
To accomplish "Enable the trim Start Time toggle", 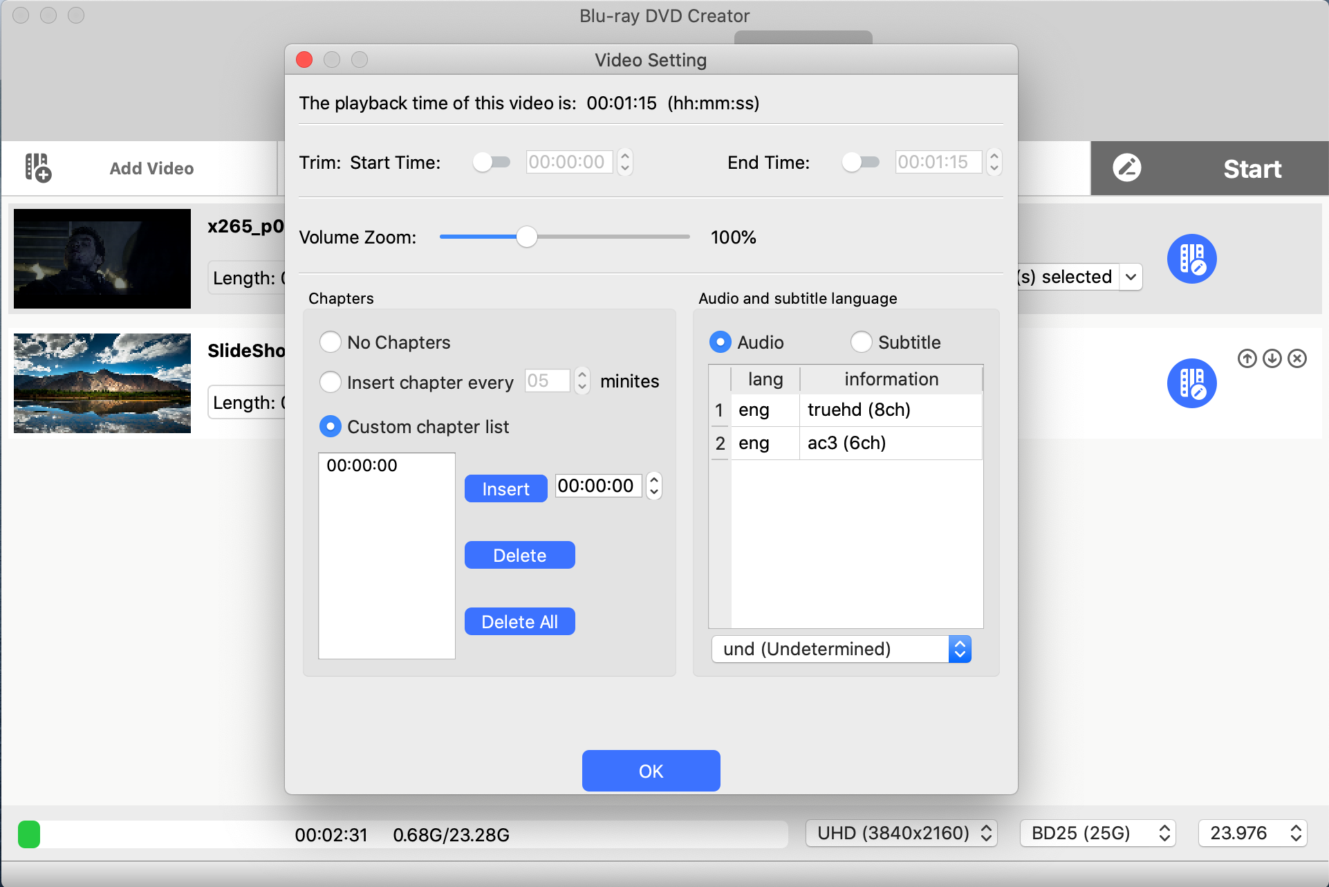I will pos(491,163).
